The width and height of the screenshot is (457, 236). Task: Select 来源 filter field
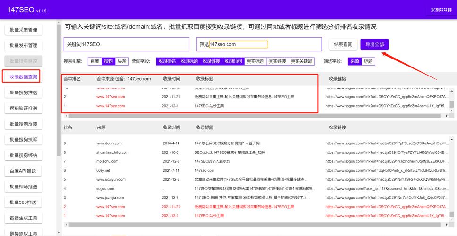[355, 61]
